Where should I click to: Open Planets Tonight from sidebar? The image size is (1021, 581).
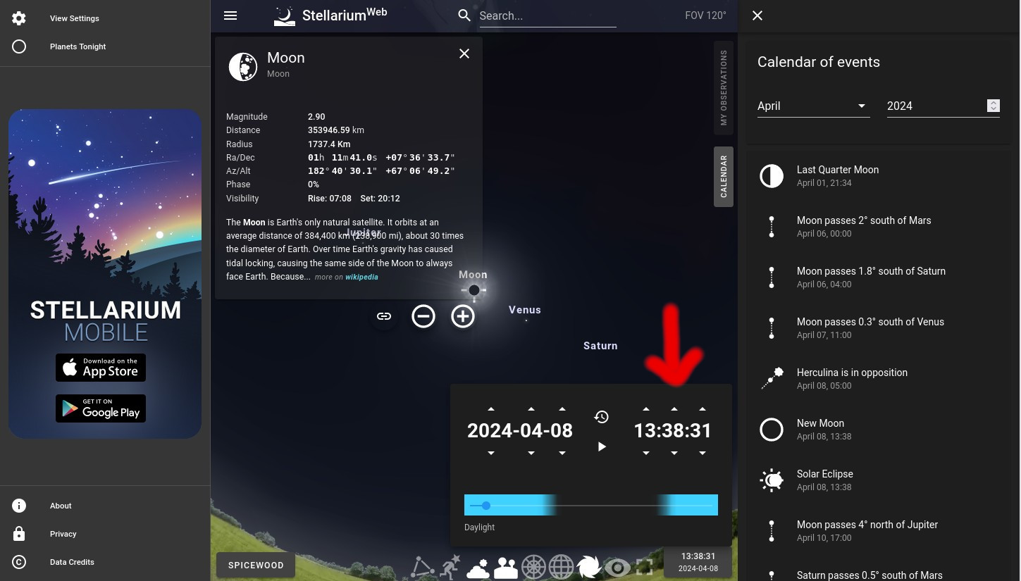[x=78, y=46]
